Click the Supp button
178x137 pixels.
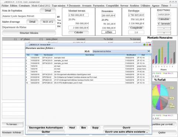coord(95,128)
